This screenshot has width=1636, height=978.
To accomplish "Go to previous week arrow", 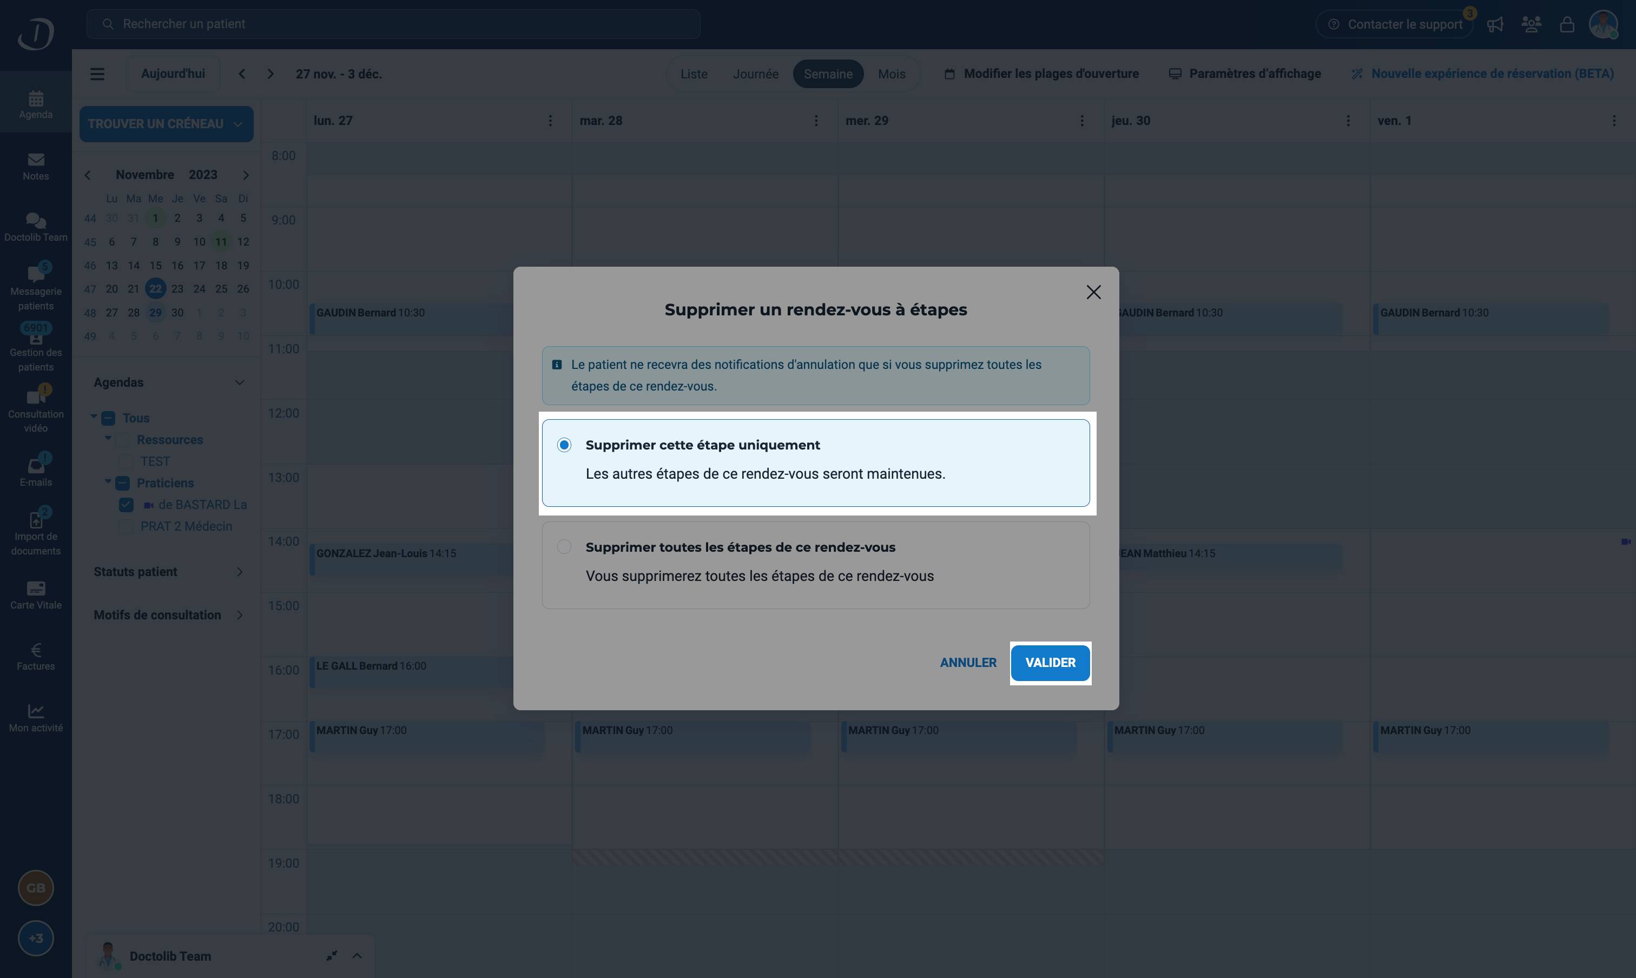I will click(x=242, y=74).
